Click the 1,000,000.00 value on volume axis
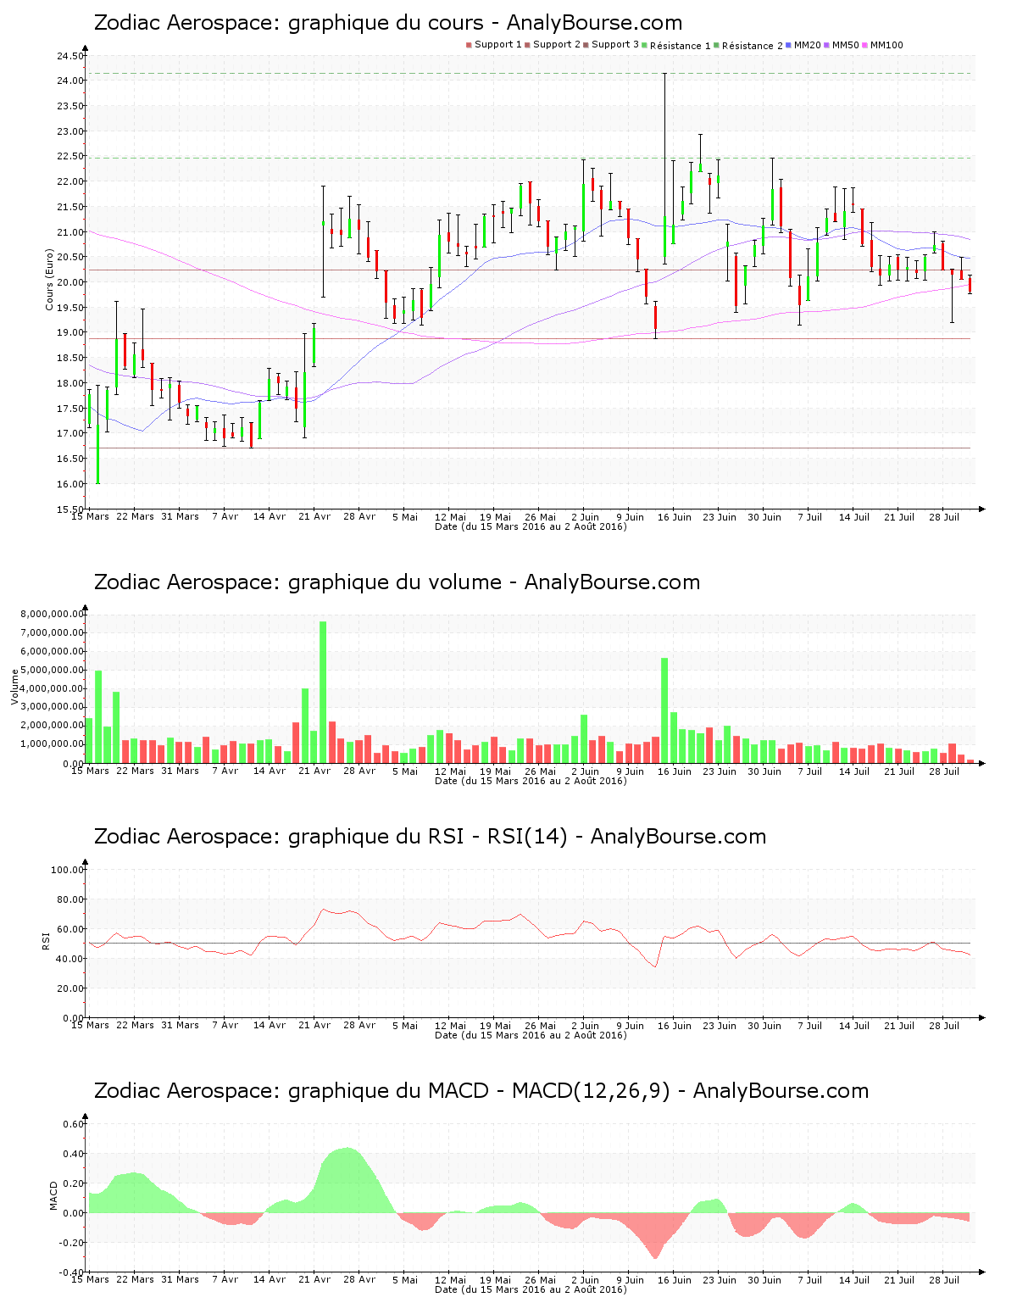This screenshot has width=1017, height=1314. click(x=53, y=744)
